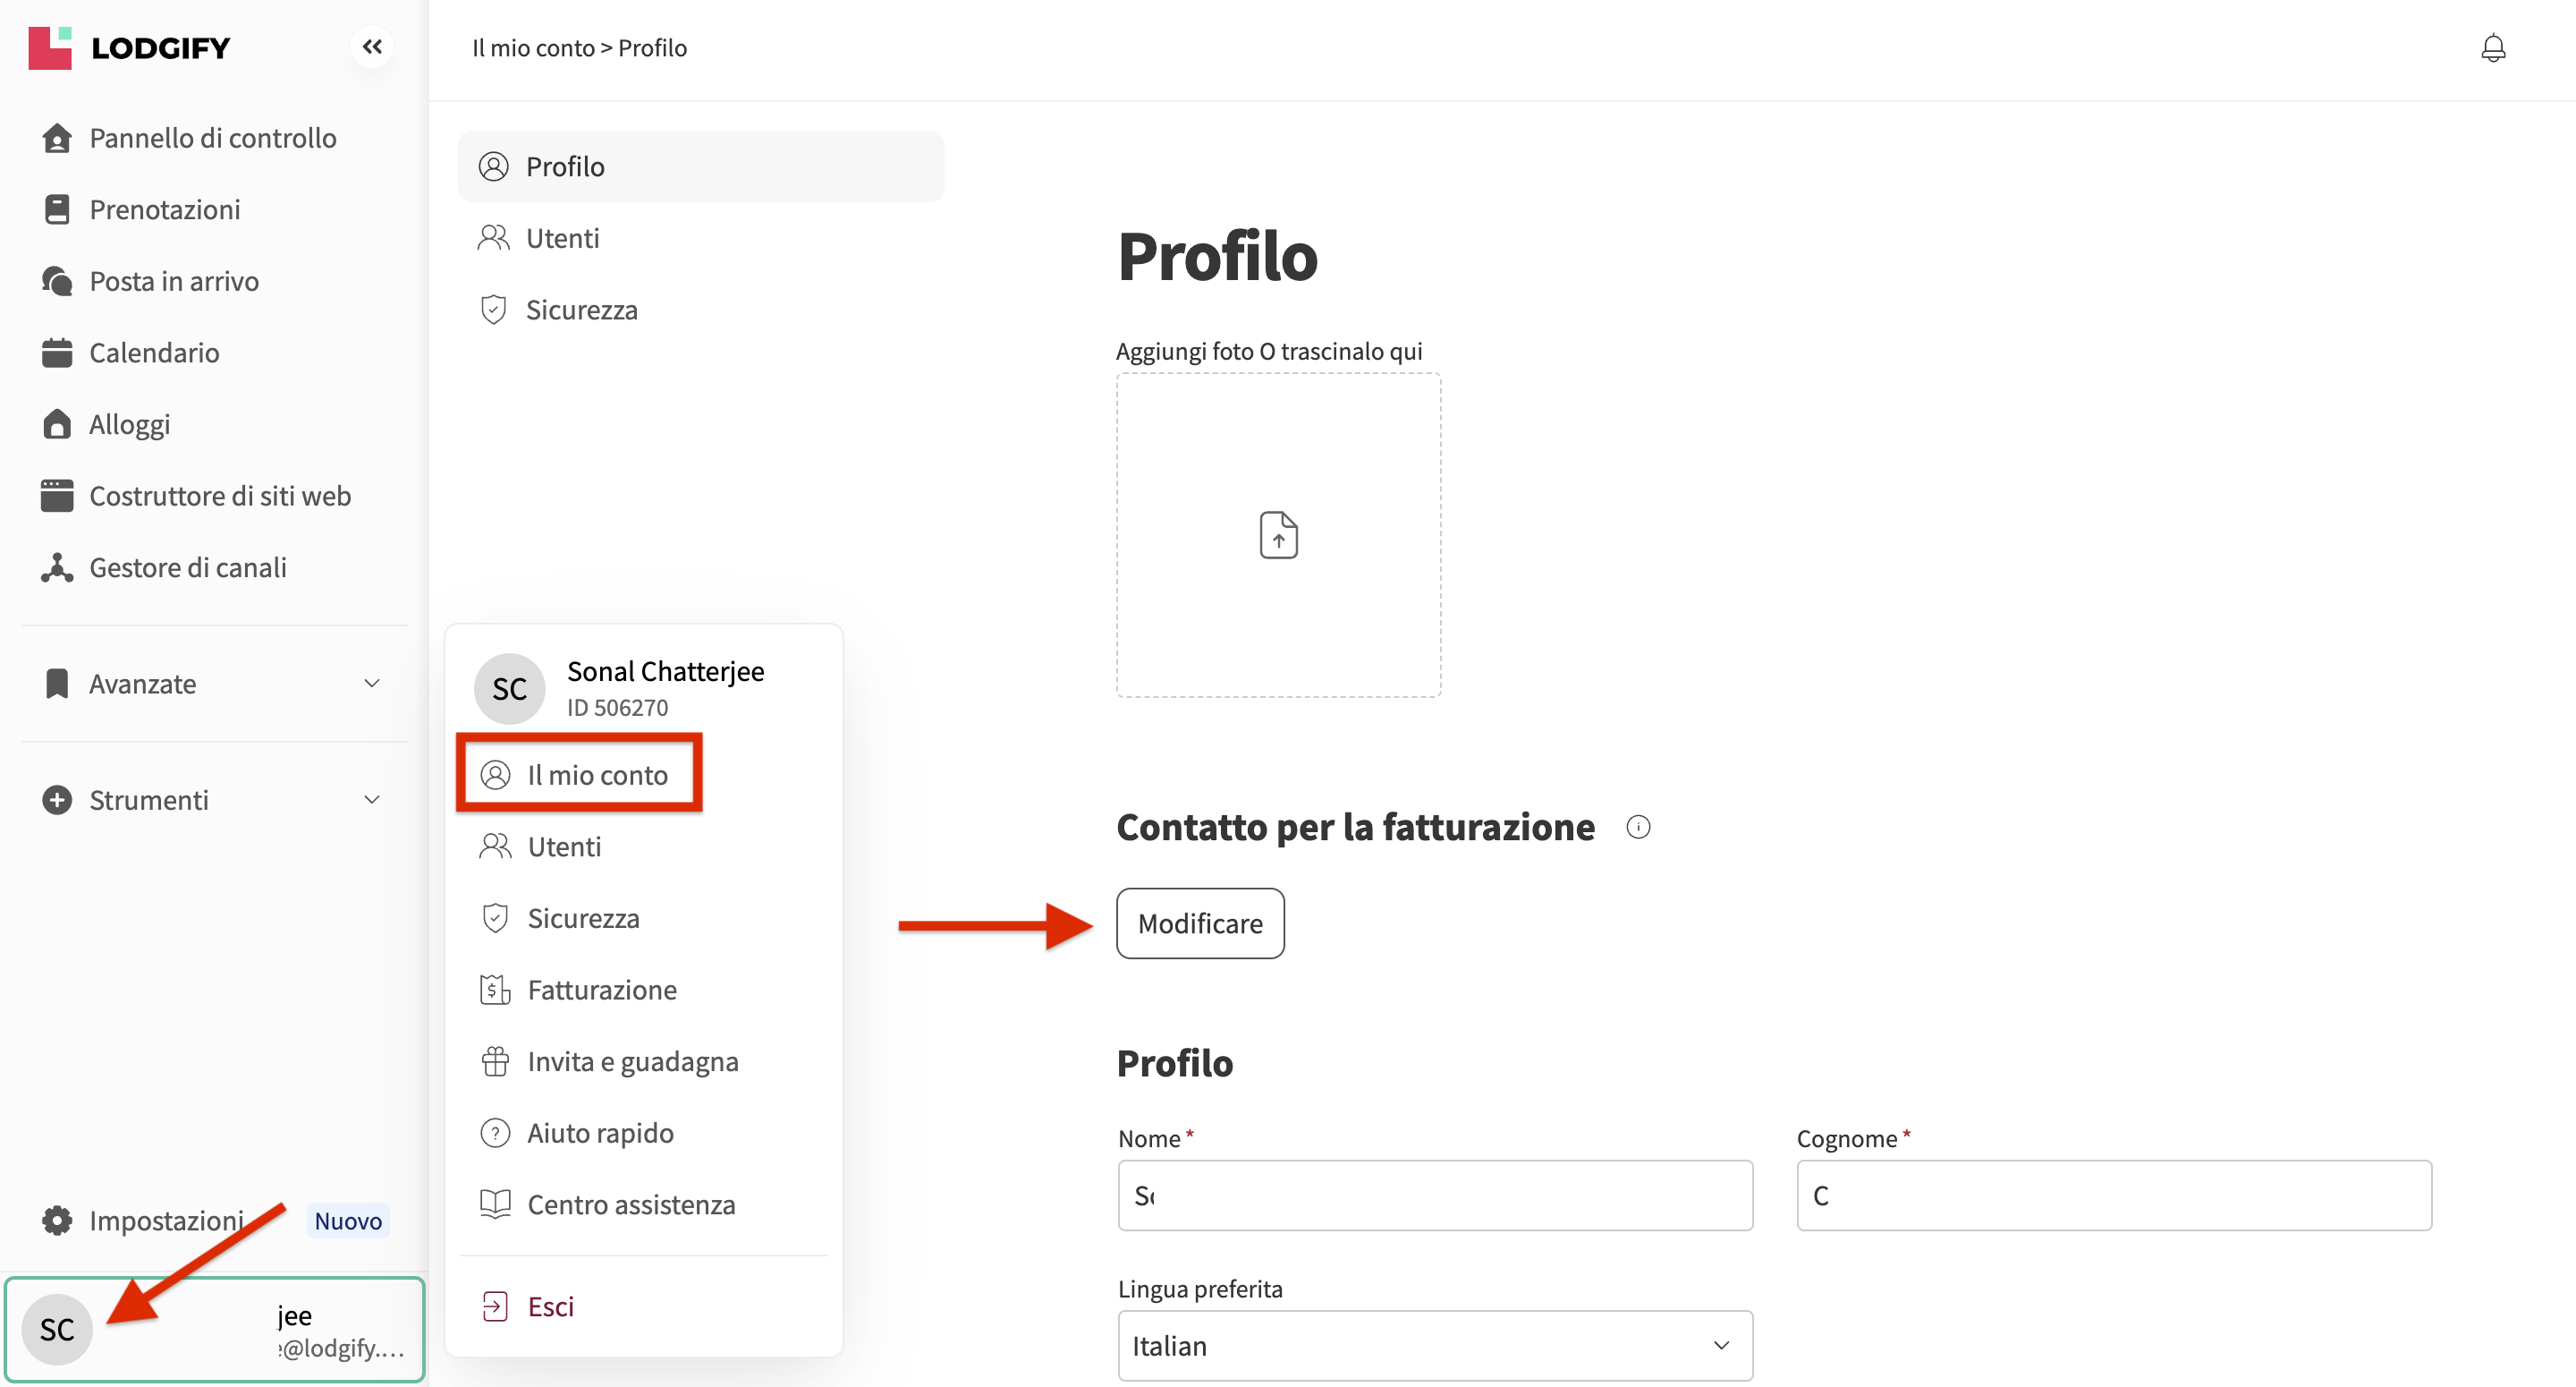
Task: Click the SC user profile card at the bottom of the sidebar
Action: coord(214,1329)
